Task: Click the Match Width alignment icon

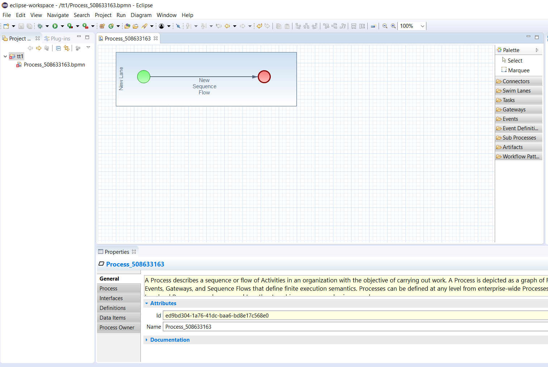Action: pyautogui.click(x=354, y=26)
